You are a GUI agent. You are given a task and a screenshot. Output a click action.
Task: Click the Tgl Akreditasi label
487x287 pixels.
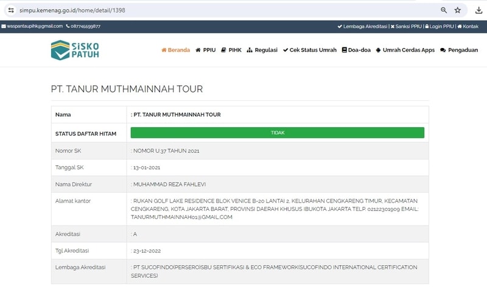(x=72, y=251)
